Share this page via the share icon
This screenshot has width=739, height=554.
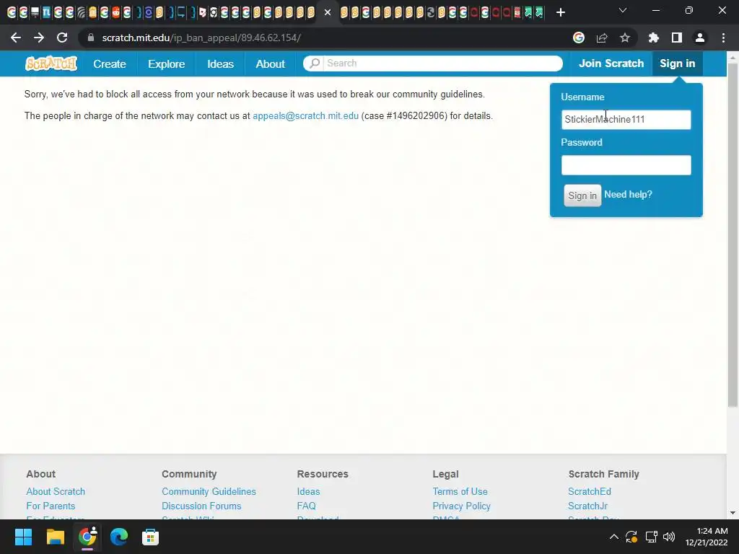coord(602,38)
